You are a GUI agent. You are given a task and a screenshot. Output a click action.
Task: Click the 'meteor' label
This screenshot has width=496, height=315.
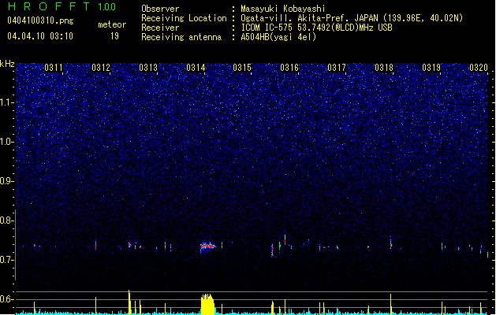pyautogui.click(x=112, y=24)
